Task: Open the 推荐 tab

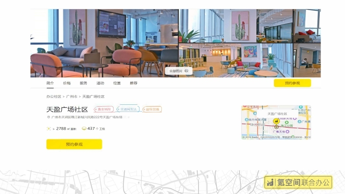Action: (133, 83)
